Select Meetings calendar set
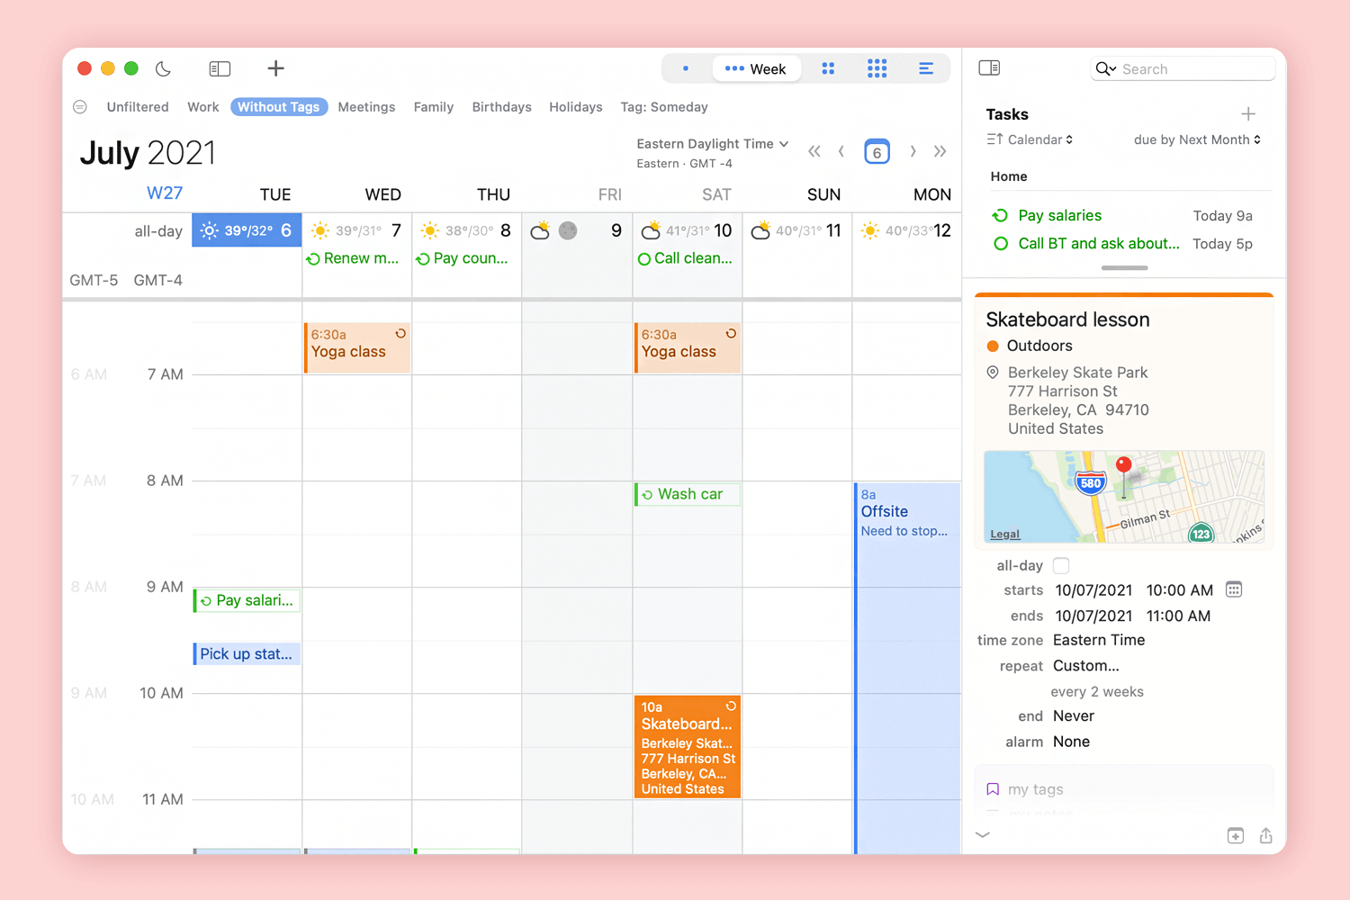 [366, 107]
